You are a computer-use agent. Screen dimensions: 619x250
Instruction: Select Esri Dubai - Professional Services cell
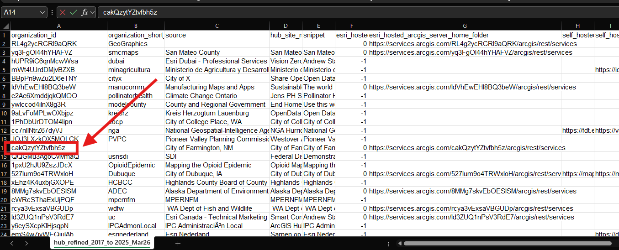217,61
